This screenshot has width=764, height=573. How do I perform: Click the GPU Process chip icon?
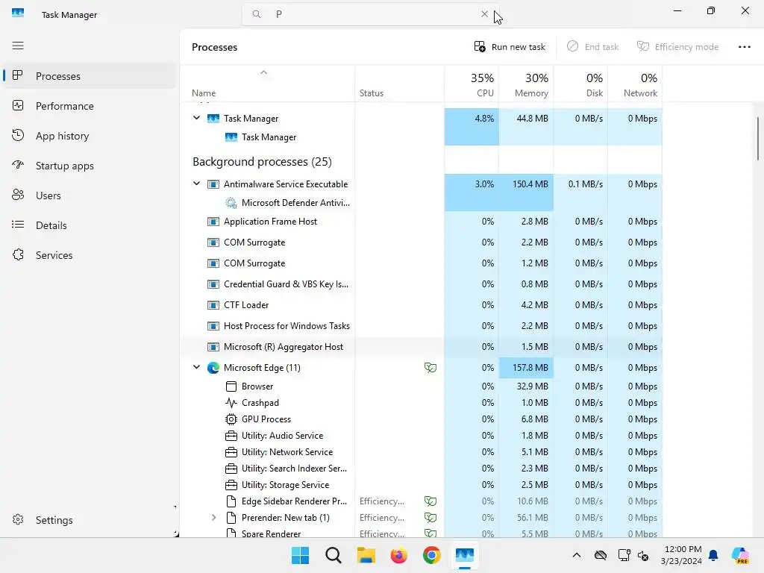click(x=231, y=419)
